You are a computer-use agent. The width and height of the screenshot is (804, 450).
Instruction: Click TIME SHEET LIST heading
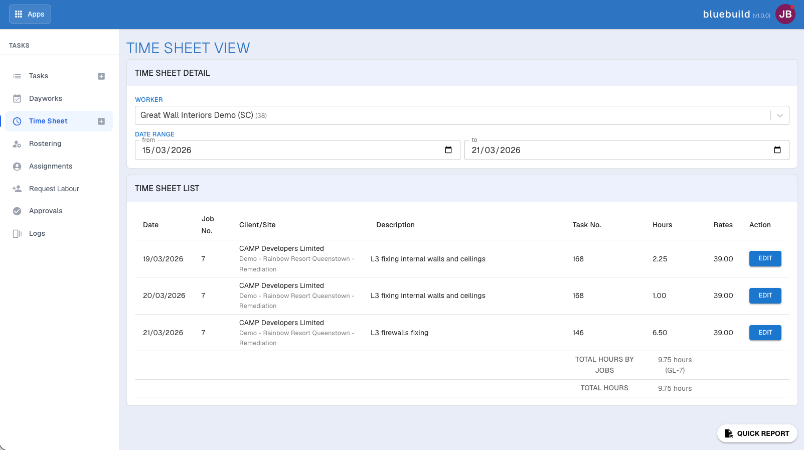167,189
